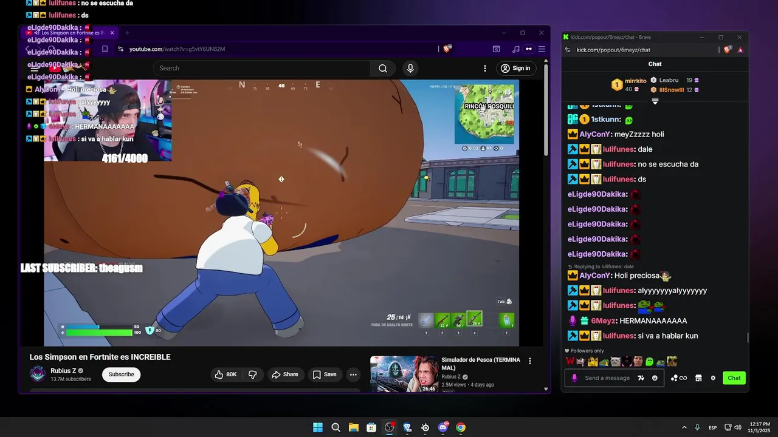Viewport: 778px width, 437px height.
Task: Open options menu for Simulador de Pesca video
Action: click(530, 361)
